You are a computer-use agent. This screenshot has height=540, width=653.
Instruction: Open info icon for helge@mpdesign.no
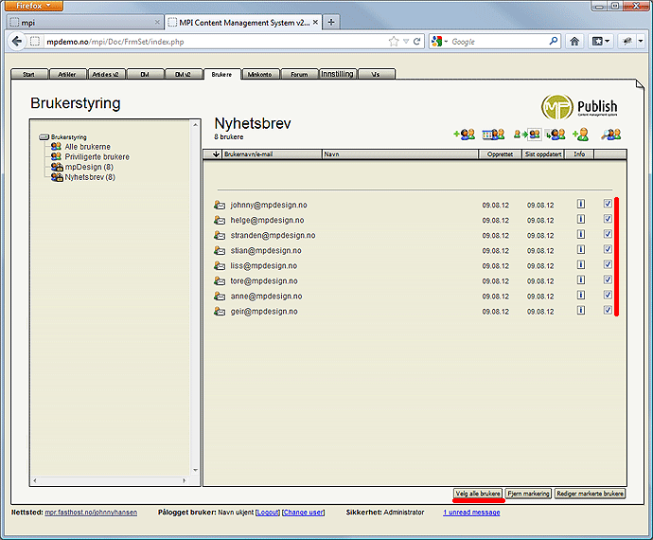coord(581,219)
